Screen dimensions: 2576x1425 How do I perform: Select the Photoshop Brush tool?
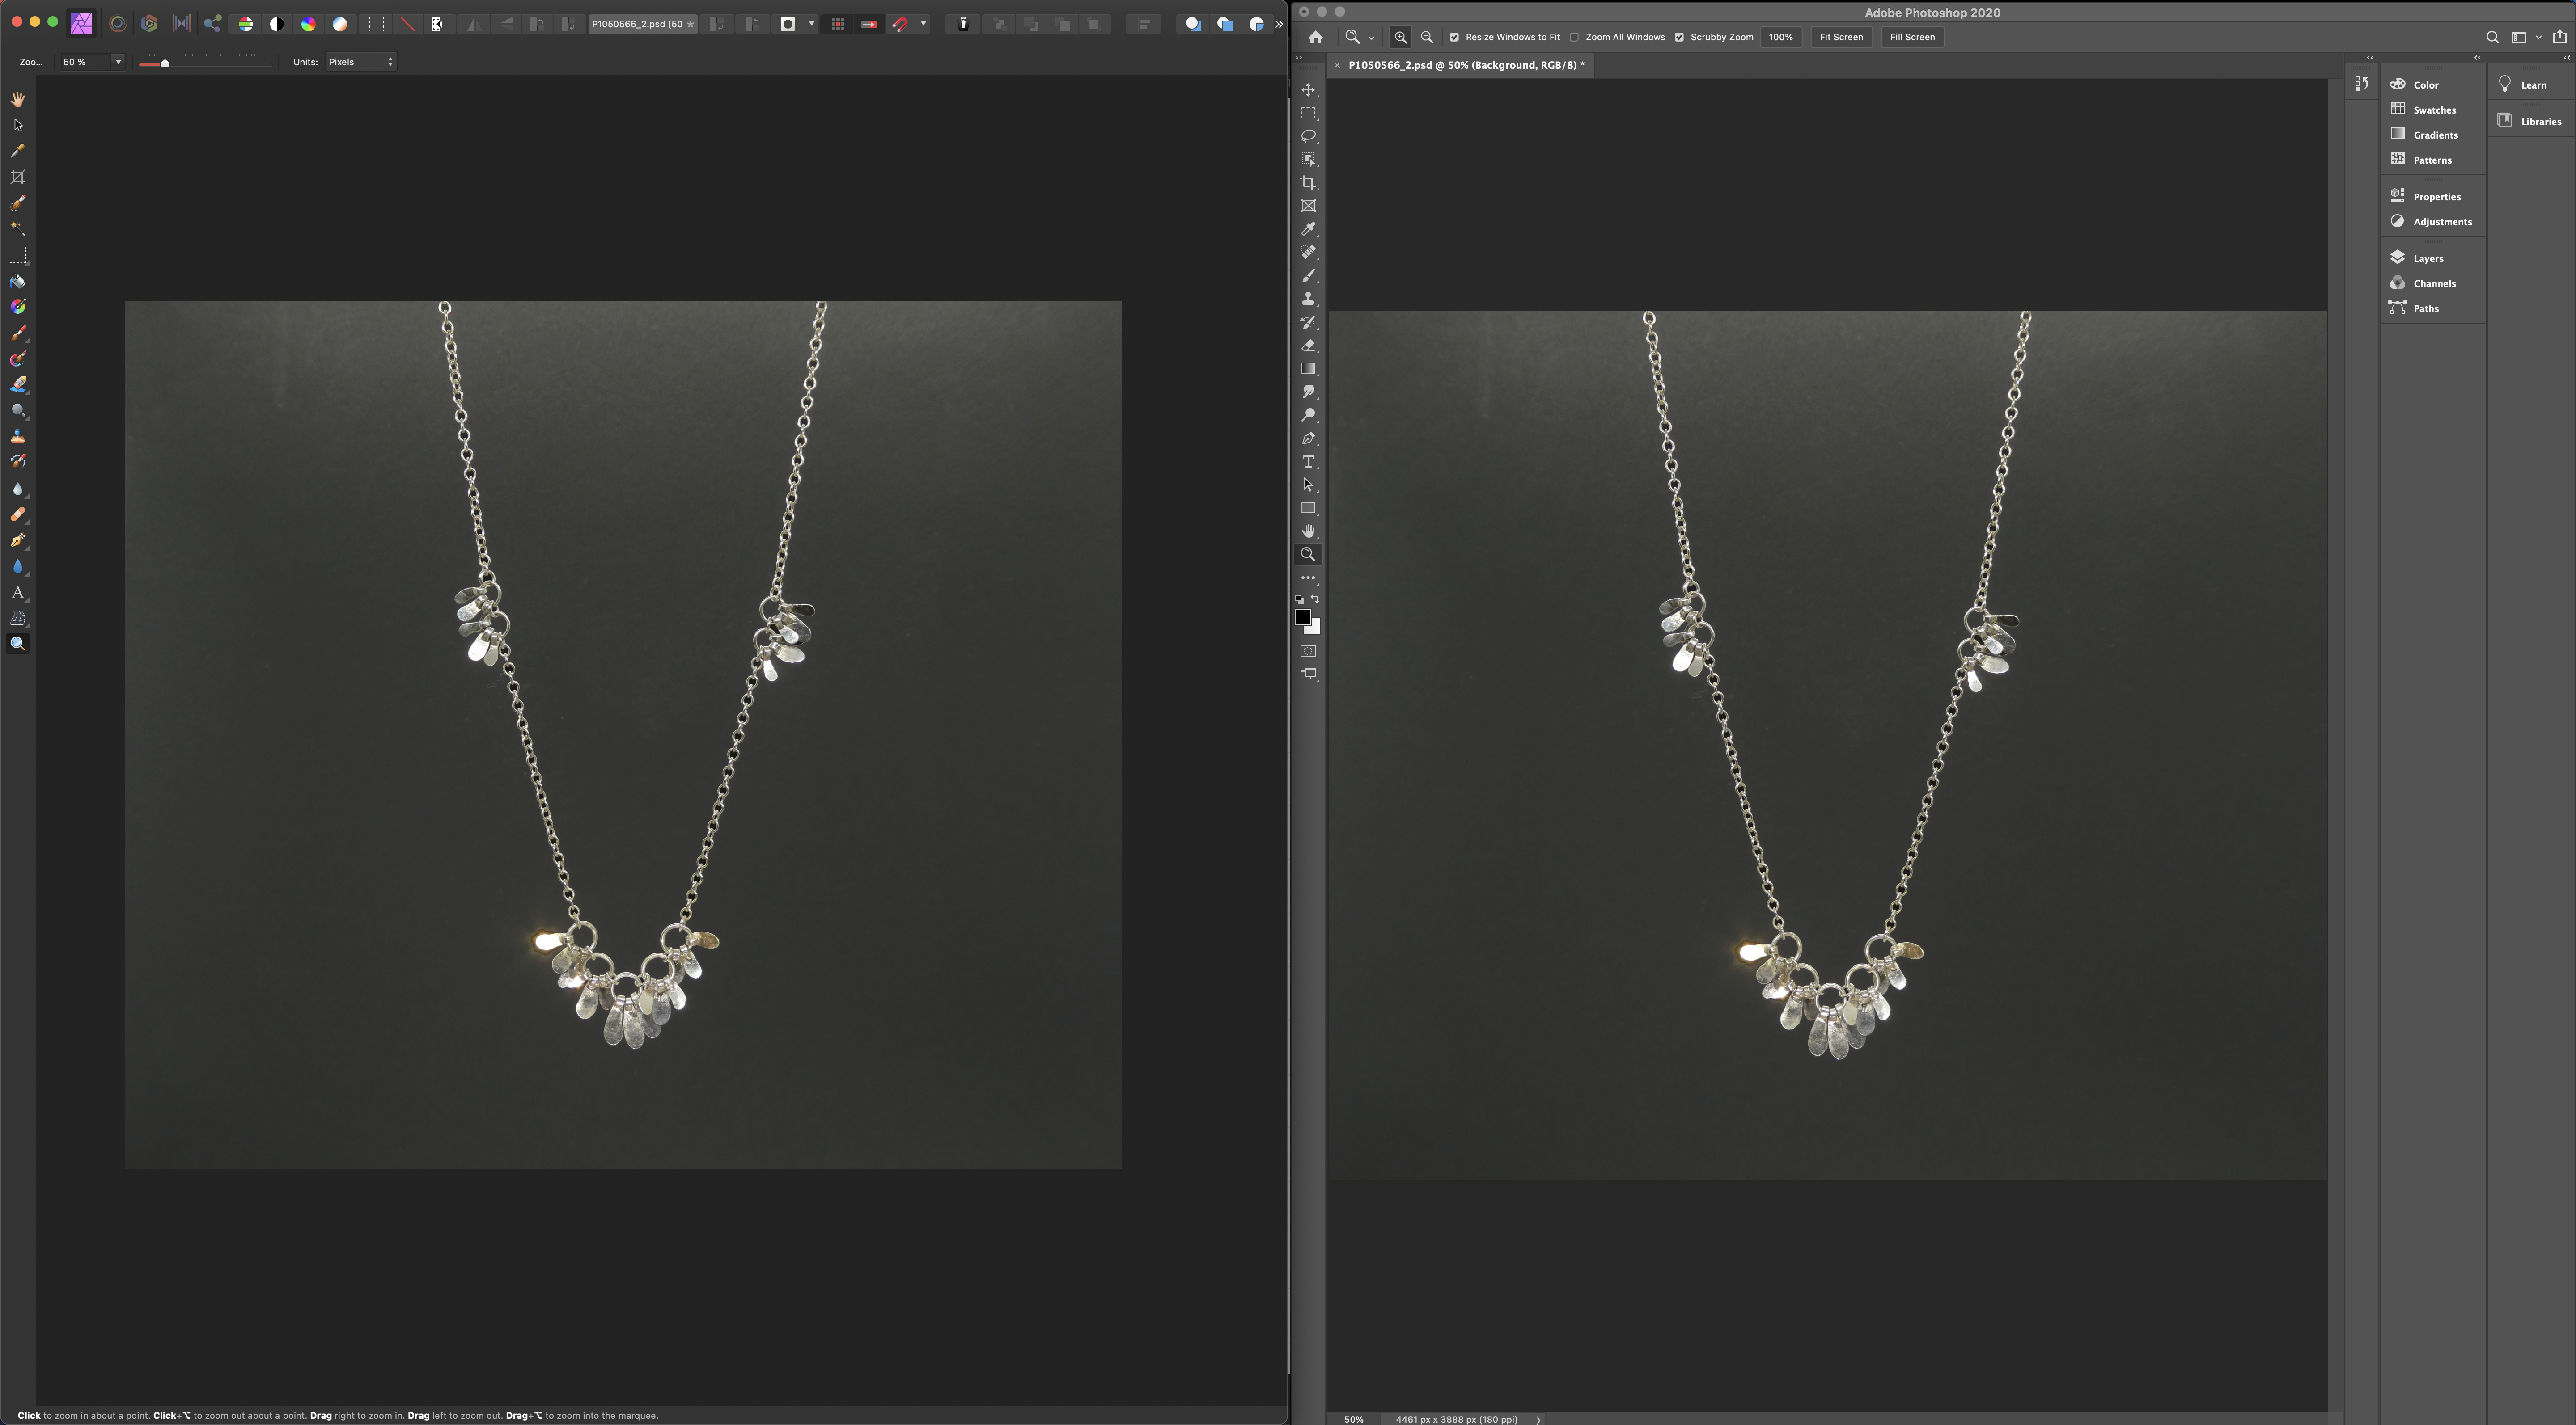1308,276
